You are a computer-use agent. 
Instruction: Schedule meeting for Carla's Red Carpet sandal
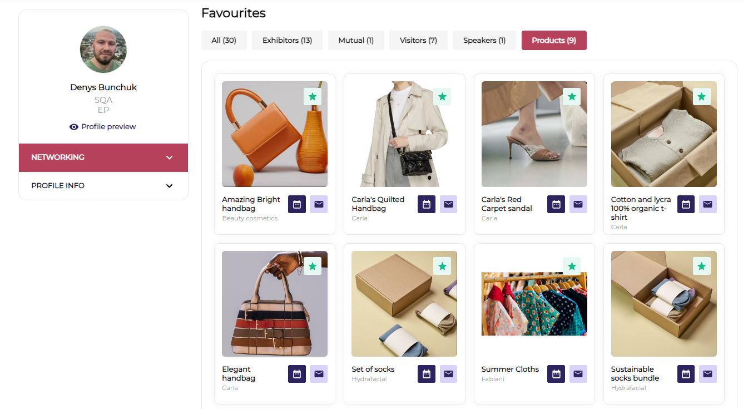coord(556,204)
